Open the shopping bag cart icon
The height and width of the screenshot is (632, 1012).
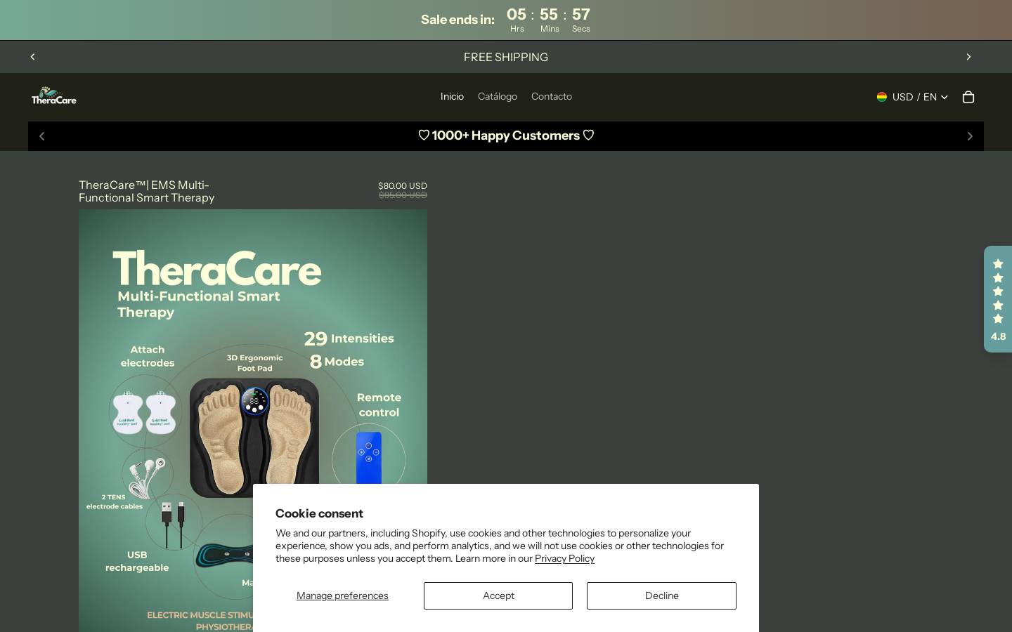968,97
